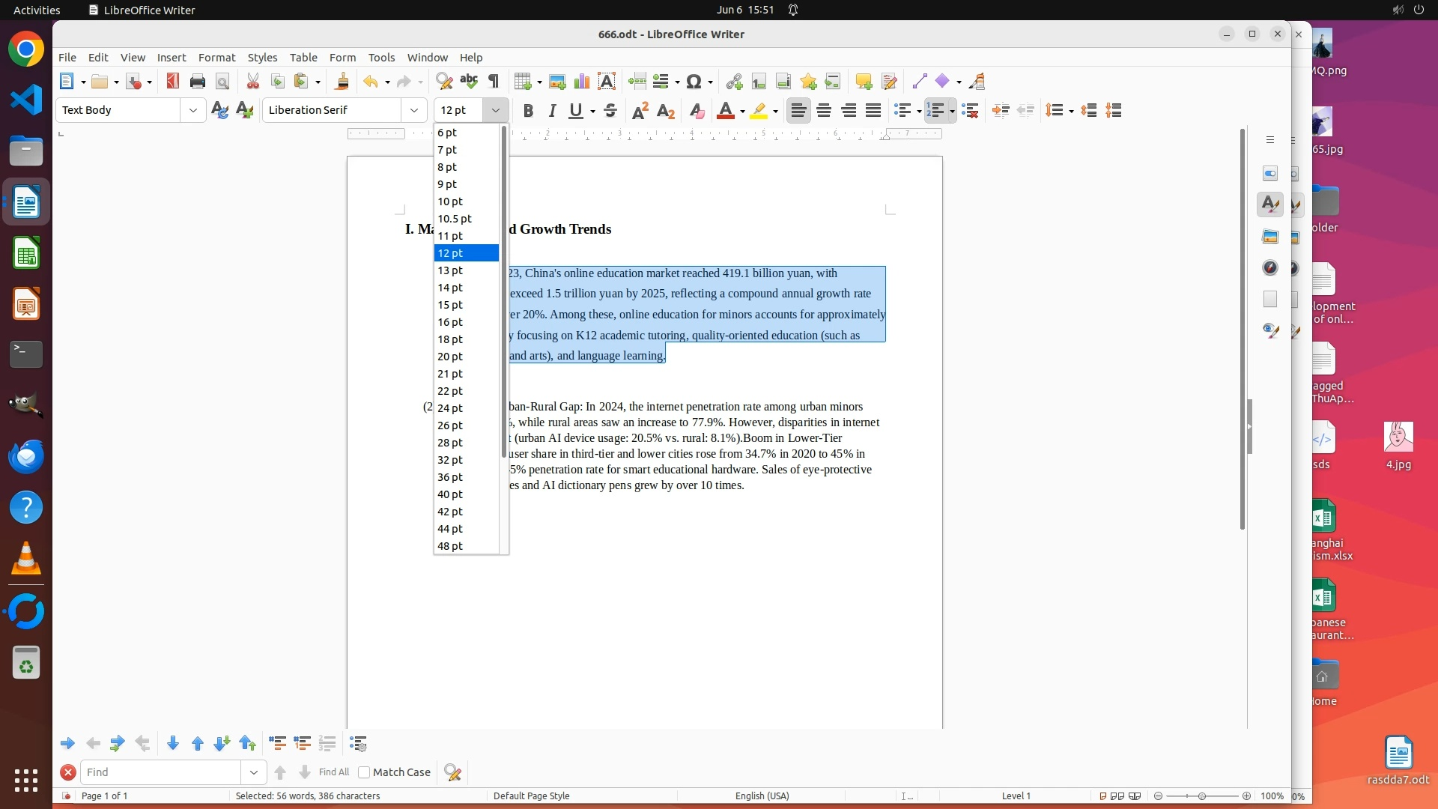
Task: Apply strikethrough to selected text
Action: pyautogui.click(x=610, y=111)
